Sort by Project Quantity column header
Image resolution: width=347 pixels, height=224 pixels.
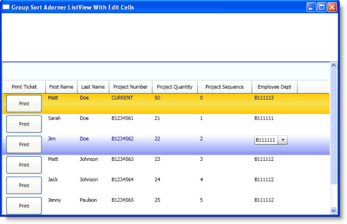(x=175, y=87)
